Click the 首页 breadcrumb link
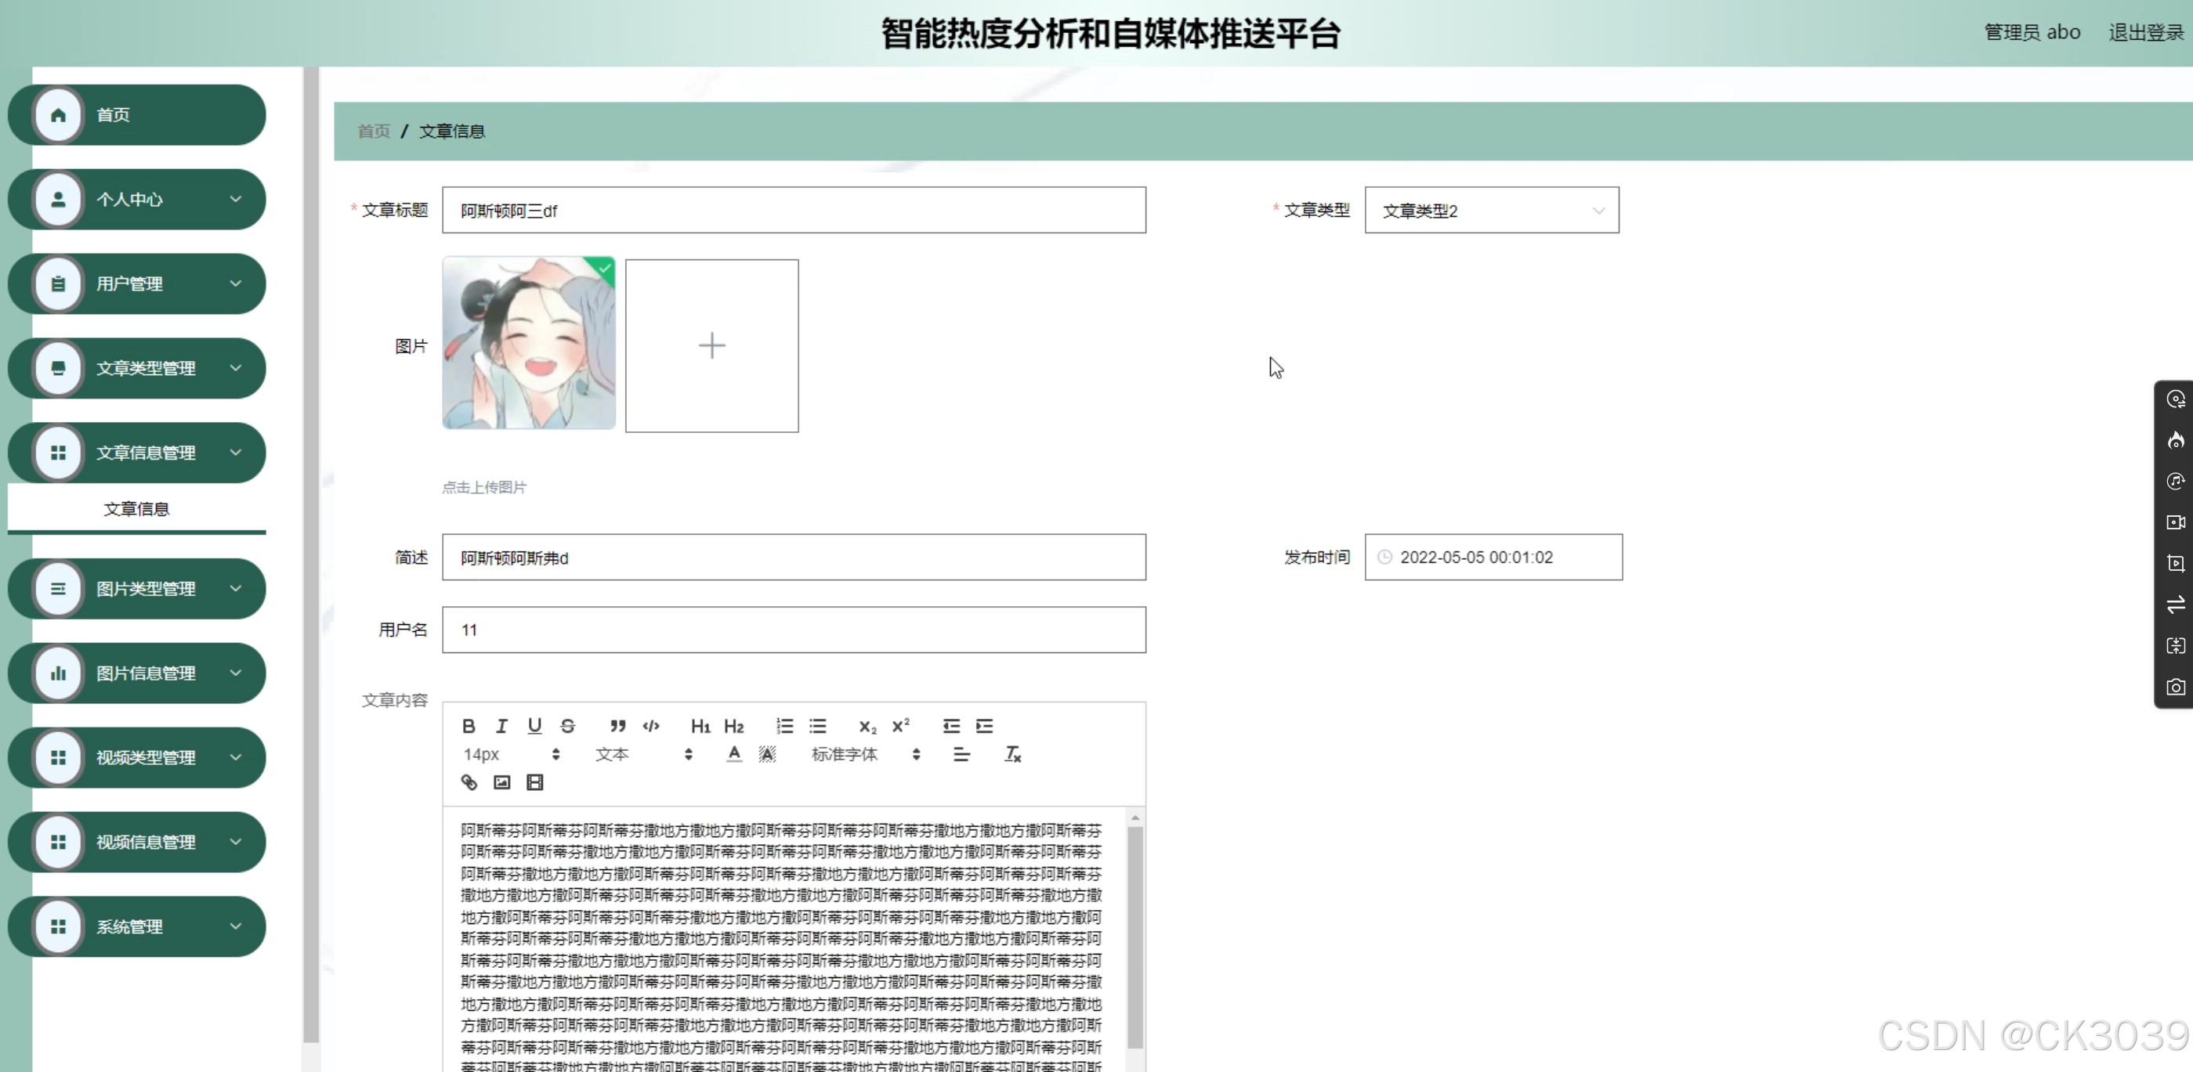Viewport: 2193px width, 1072px height. coord(374,131)
